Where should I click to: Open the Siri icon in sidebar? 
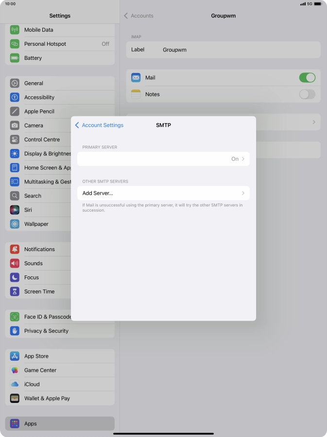(x=15, y=210)
